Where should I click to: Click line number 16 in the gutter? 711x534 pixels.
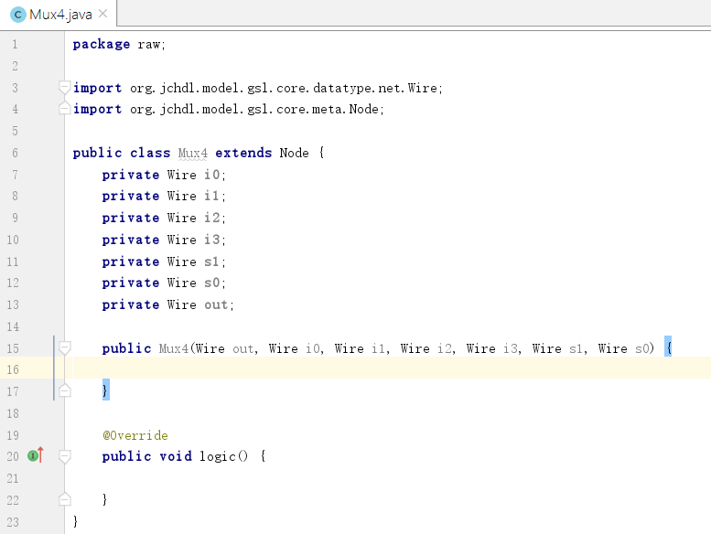coord(13,369)
